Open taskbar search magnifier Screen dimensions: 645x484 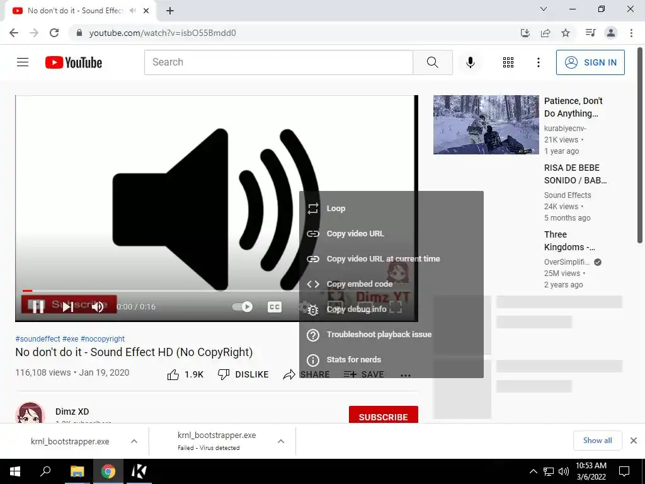[x=45, y=471]
